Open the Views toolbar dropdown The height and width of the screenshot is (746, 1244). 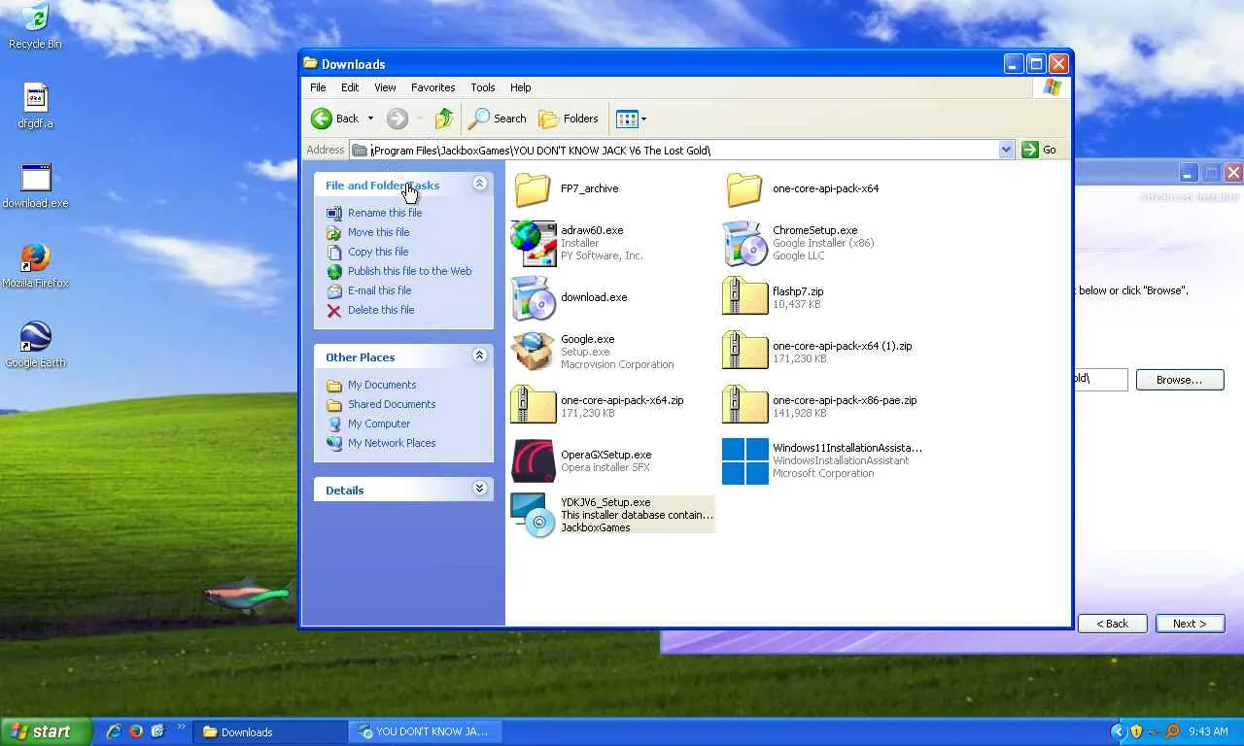tap(631, 119)
